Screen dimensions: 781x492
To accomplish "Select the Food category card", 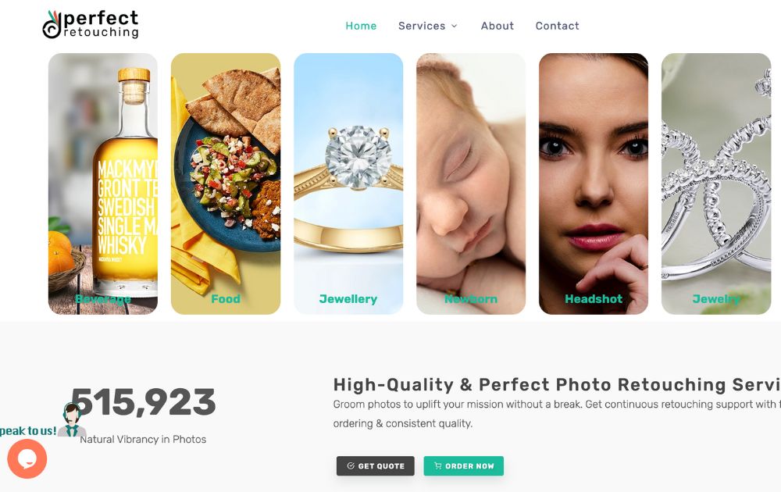I will tap(226, 184).
